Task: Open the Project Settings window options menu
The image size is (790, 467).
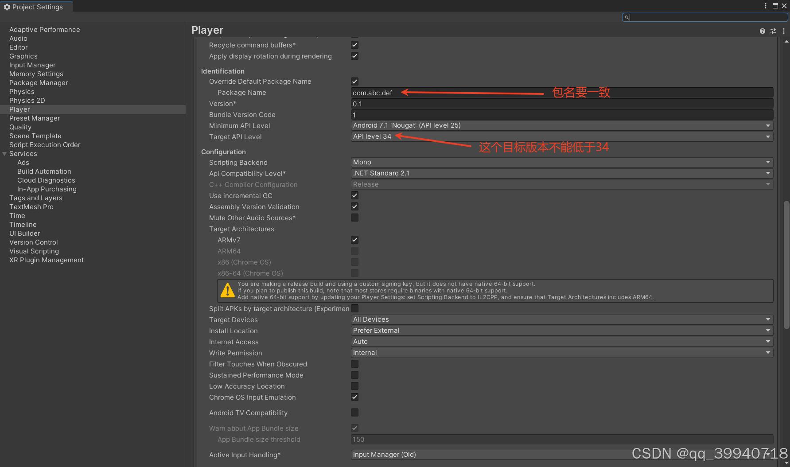Action: point(766,6)
